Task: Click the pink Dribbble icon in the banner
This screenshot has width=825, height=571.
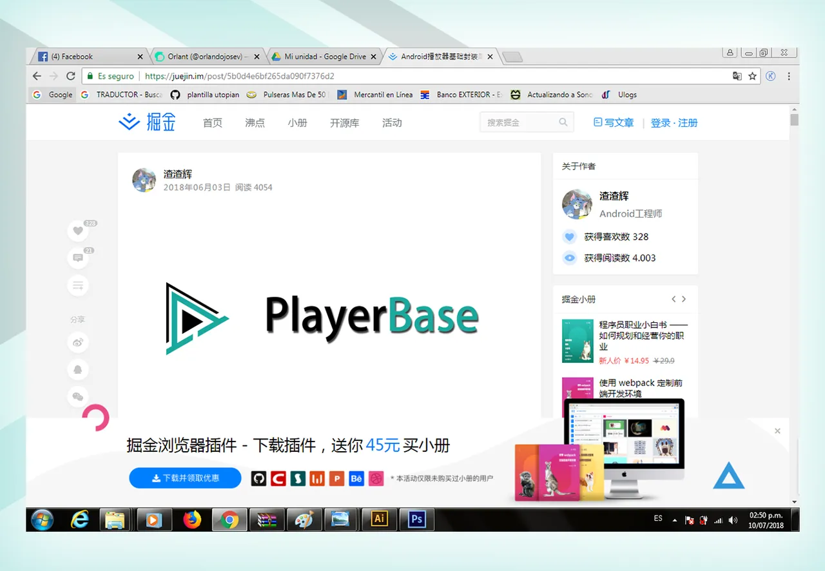Action: click(x=376, y=478)
